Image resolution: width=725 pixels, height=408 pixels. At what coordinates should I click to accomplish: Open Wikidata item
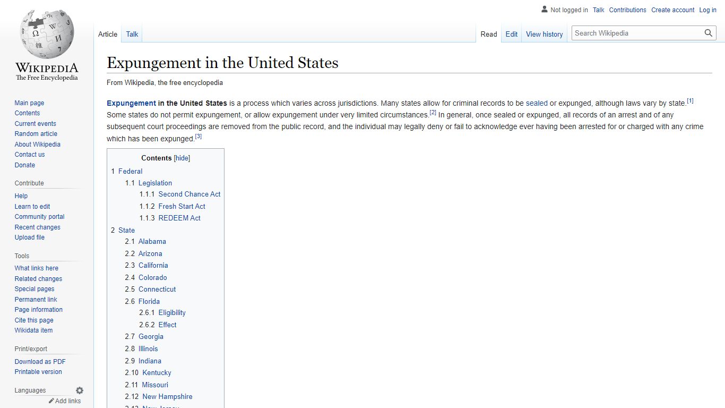pos(33,330)
